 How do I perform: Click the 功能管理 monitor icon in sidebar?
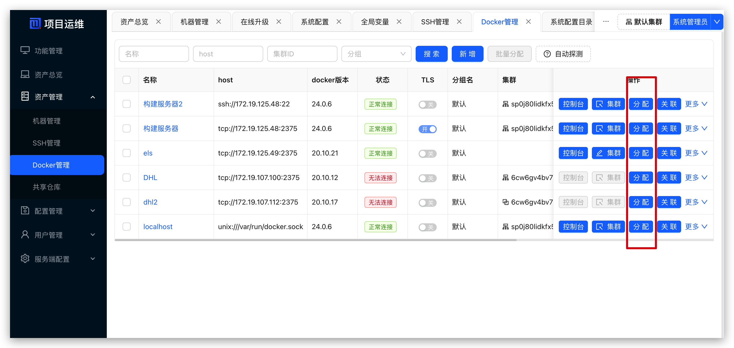click(x=25, y=50)
